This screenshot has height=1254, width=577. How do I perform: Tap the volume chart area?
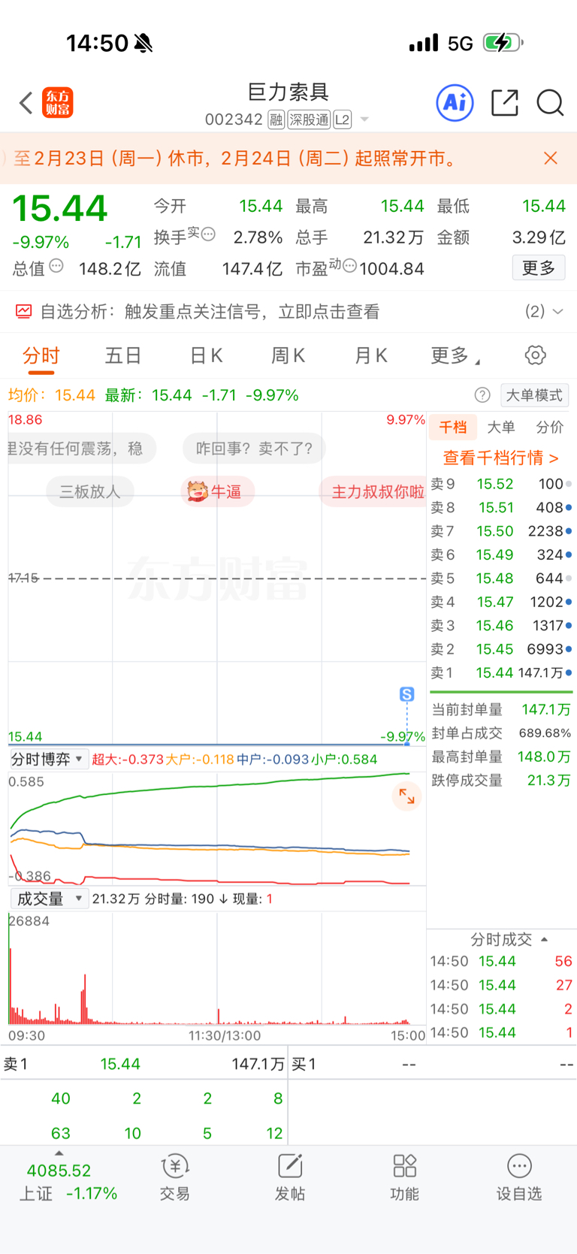click(x=217, y=968)
